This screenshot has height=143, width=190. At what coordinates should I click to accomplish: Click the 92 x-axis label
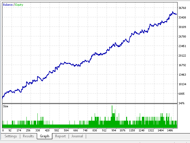(10, 130)
